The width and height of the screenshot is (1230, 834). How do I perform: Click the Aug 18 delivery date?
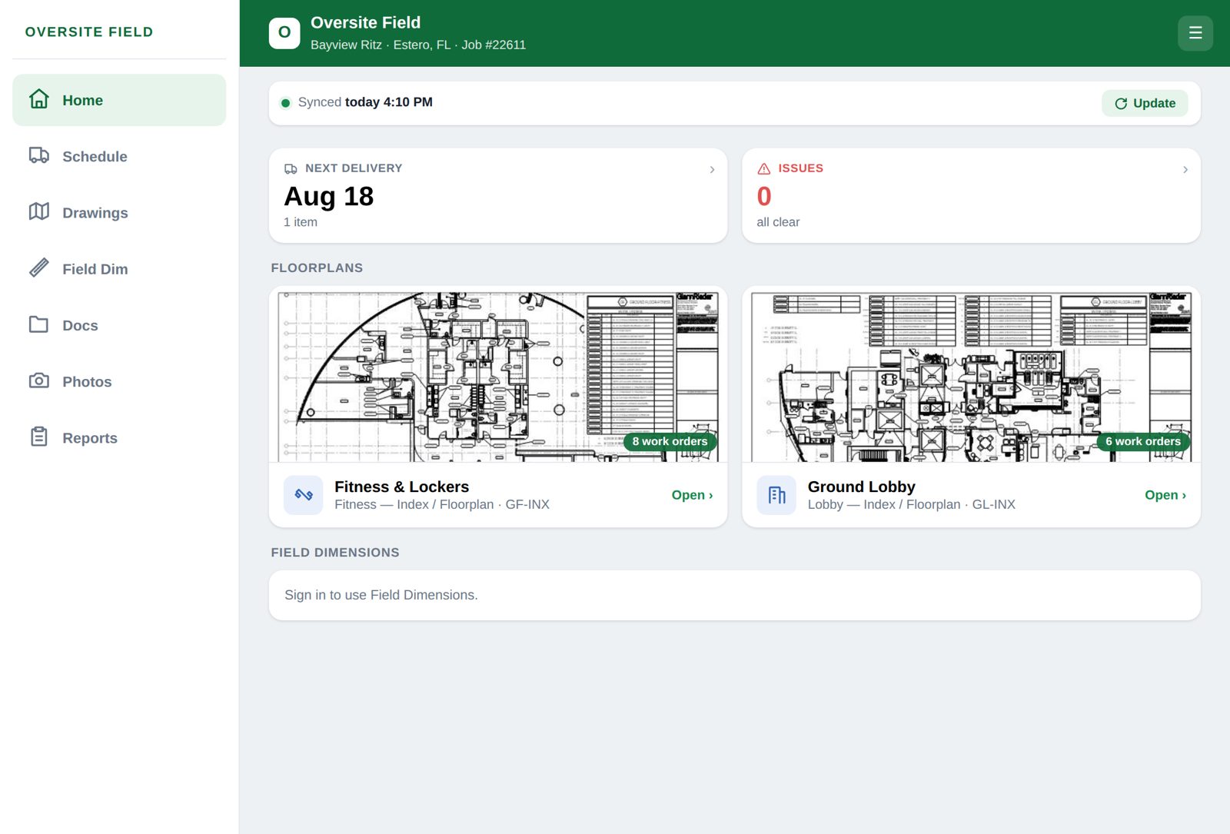coord(328,197)
